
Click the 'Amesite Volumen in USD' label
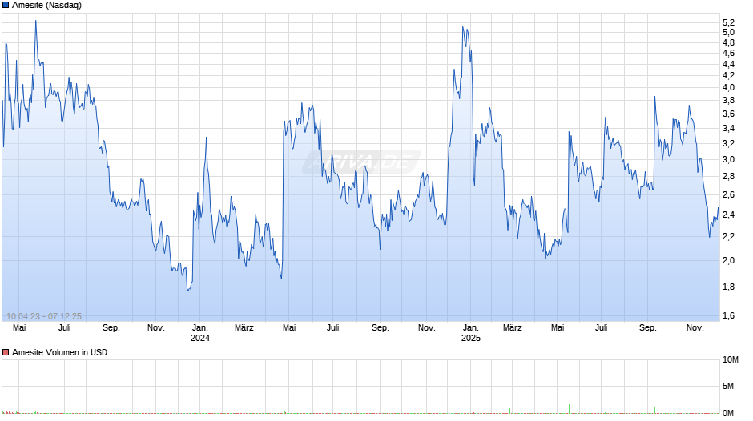pyautogui.click(x=59, y=352)
